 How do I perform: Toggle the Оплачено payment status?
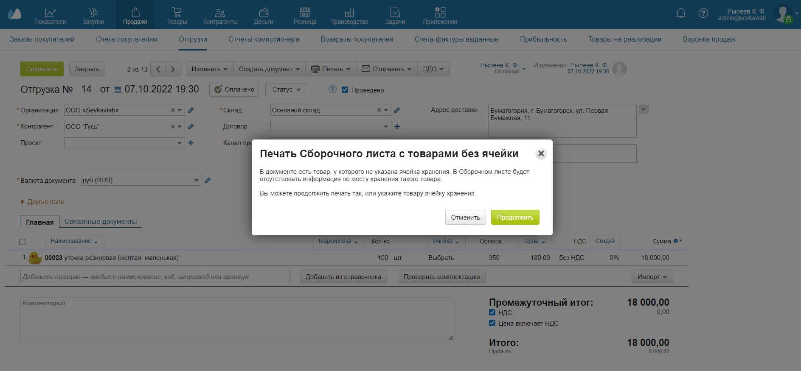click(x=234, y=89)
